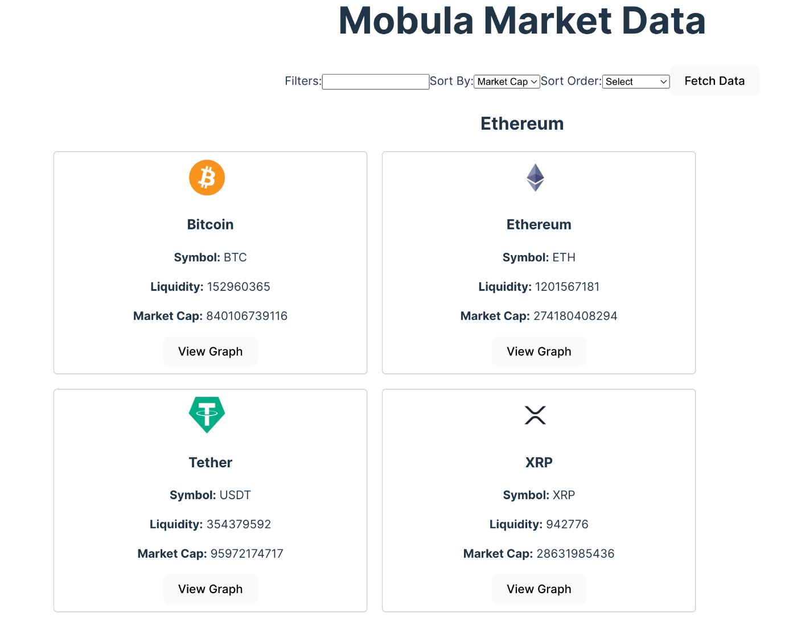The height and width of the screenshot is (621, 797).
Task: Select the Bitcoin market cap value
Action: (247, 316)
